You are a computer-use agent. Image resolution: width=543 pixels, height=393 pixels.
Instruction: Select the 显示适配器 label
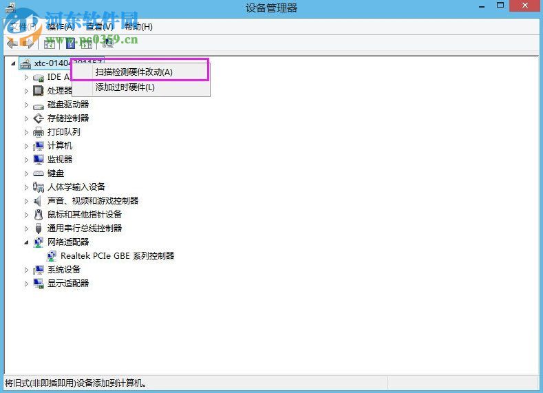click(68, 284)
